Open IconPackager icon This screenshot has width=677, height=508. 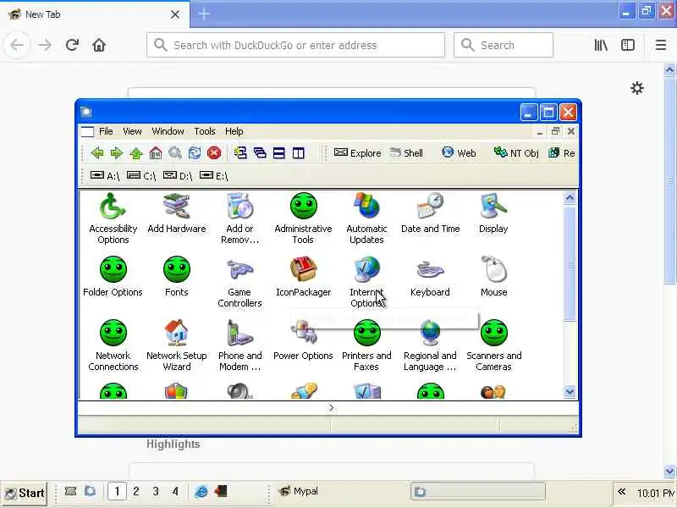[x=303, y=277]
